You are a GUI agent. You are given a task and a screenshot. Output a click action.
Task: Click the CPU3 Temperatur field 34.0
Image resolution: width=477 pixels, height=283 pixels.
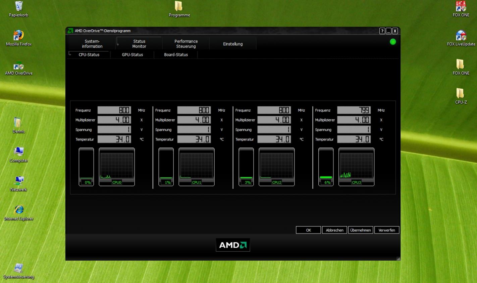354,139
